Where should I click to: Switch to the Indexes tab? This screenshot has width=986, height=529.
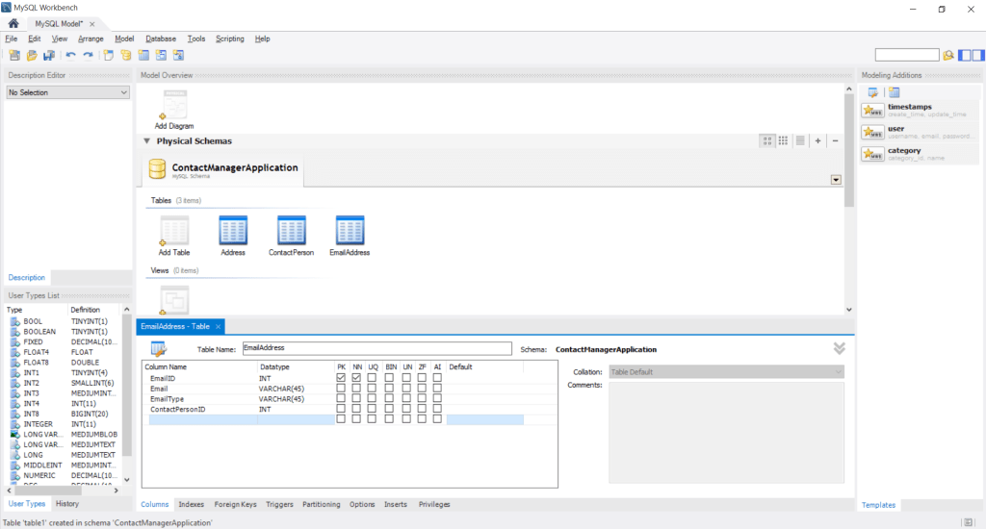point(192,504)
